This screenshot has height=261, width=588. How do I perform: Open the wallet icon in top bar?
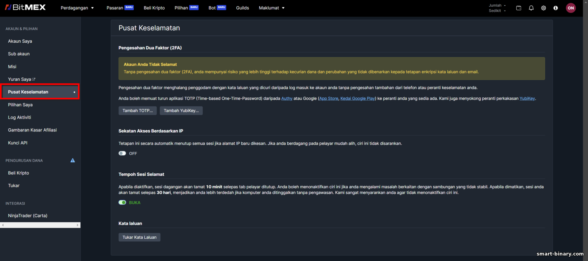tap(519, 8)
